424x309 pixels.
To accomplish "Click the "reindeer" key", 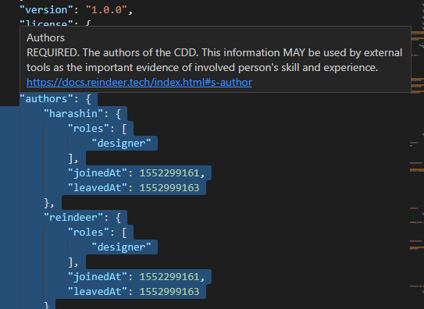I will pyautogui.click(x=74, y=218).
